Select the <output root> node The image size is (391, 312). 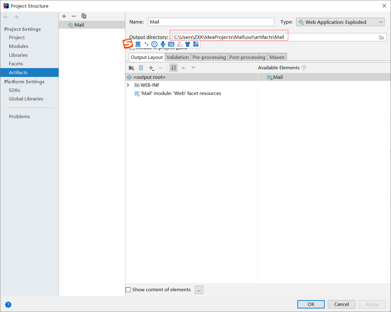pos(192,77)
